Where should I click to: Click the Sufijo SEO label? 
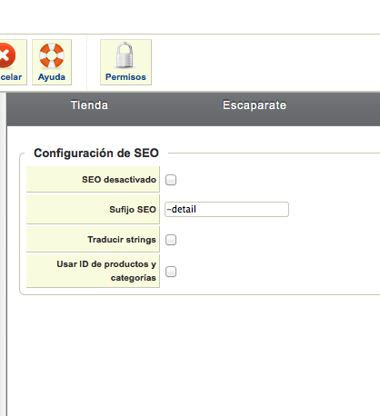133,210
